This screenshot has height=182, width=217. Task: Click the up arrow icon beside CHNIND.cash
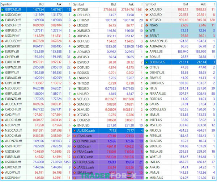click(75, 141)
